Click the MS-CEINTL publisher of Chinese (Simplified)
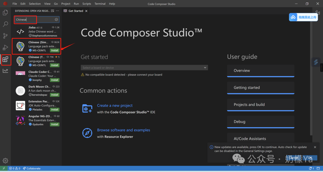Viewport: 323px width, 172px height. pos(39,50)
